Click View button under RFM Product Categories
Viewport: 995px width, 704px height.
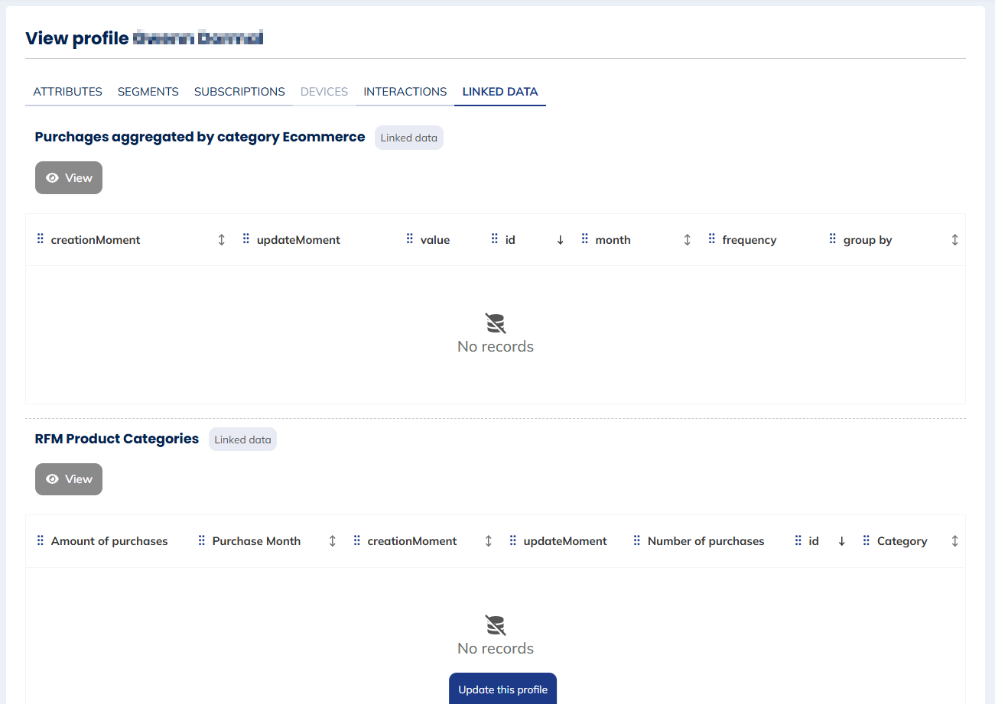click(x=69, y=479)
